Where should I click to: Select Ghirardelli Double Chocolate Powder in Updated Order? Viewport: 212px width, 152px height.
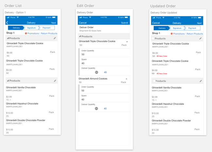click(x=171, y=121)
